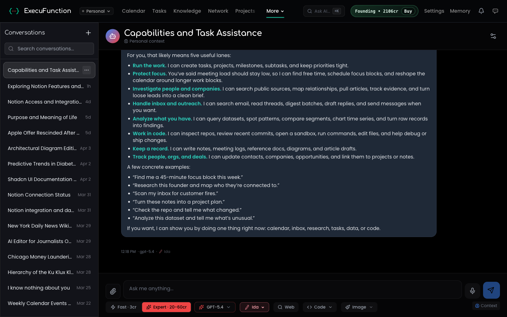Start a new conversation with the plus icon

pos(88,32)
